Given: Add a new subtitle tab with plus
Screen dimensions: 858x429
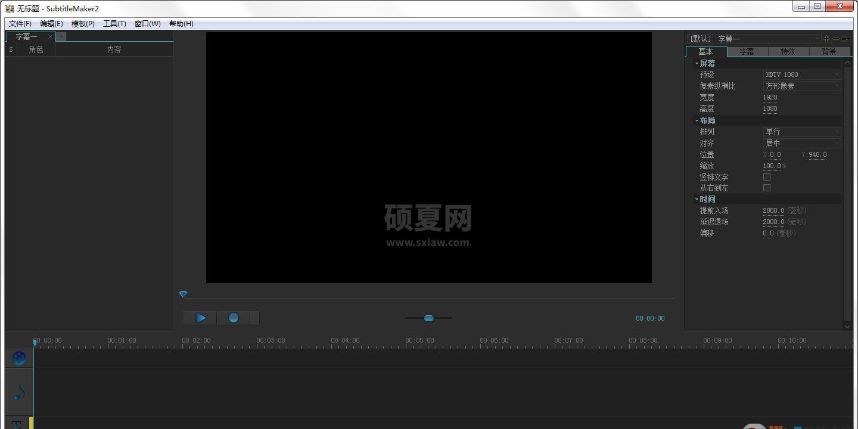Looking at the screenshot, I should (61, 37).
